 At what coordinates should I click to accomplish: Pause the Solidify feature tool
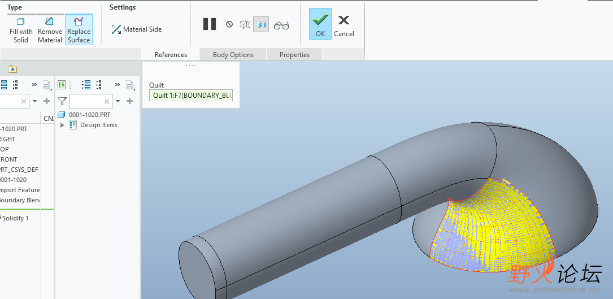coord(210,24)
